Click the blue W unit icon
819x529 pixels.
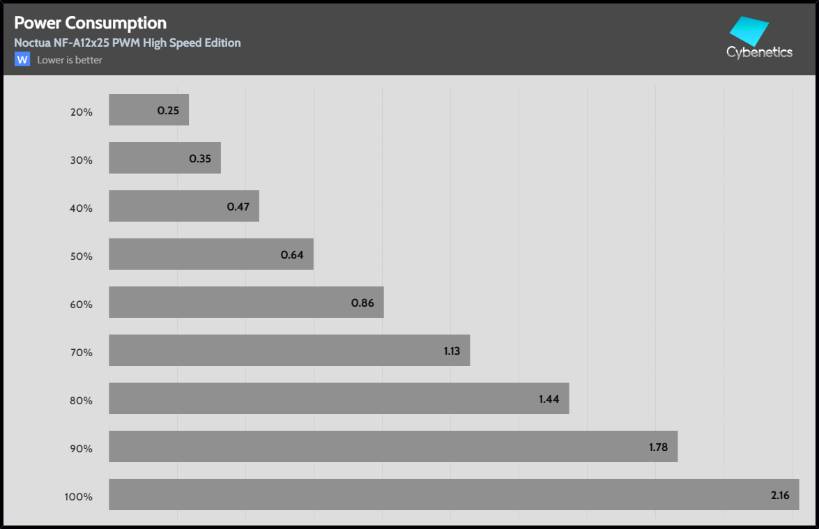pyautogui.click(x=22, y=60)
